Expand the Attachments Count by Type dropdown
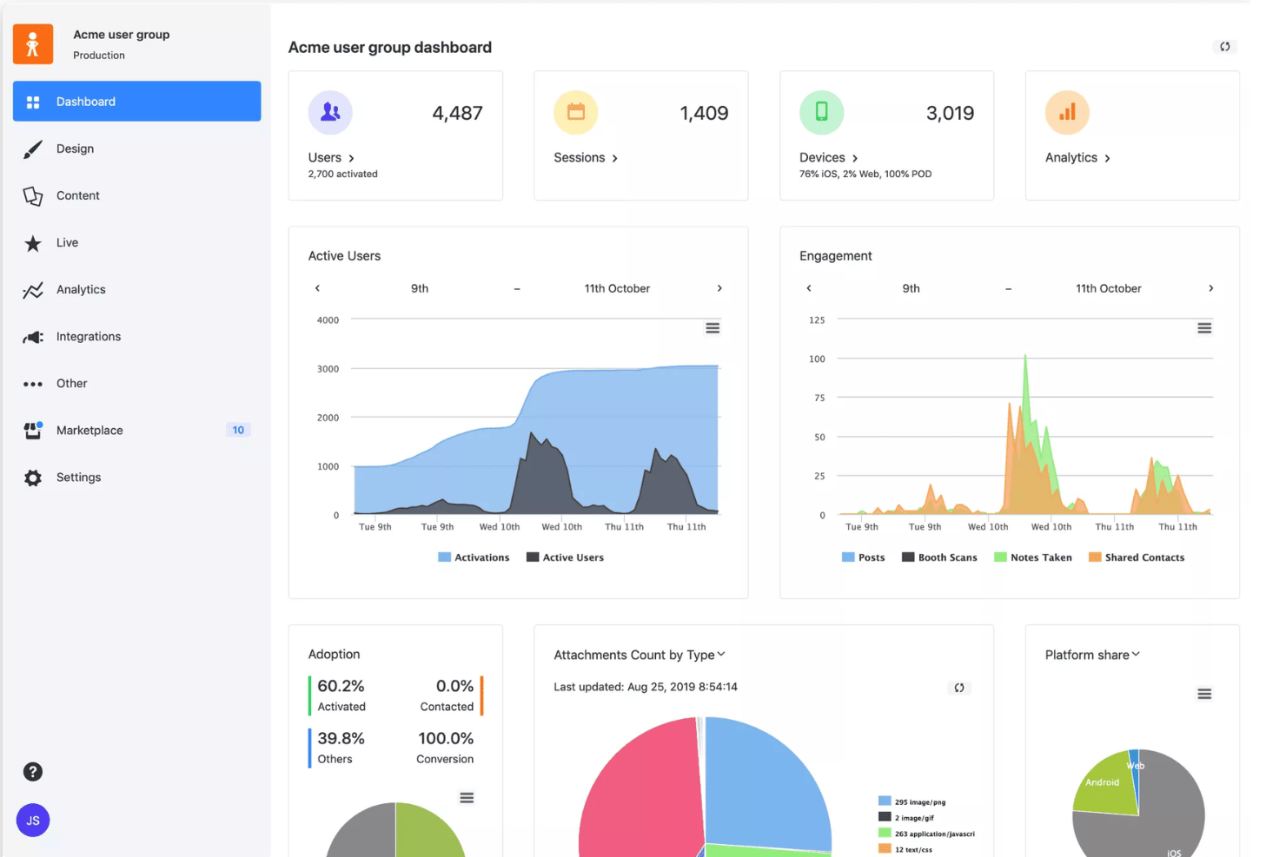The image size is (1286, 857). coord(640,655)
